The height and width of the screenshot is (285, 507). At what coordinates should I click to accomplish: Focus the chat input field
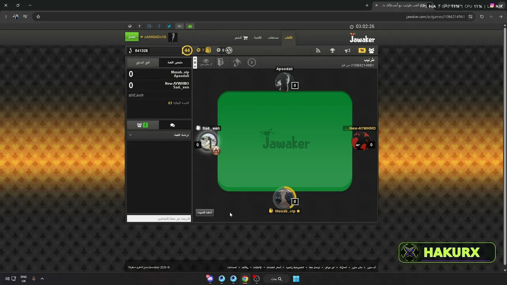point(159,218)
